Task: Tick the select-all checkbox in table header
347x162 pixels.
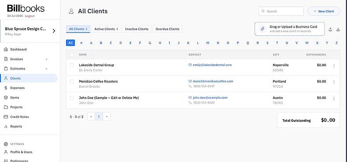Action: tap(72, 55)
